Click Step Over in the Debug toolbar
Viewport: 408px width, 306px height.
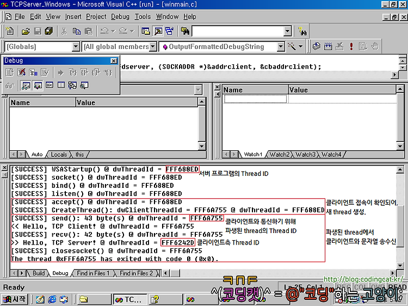[x=84, y=72]
